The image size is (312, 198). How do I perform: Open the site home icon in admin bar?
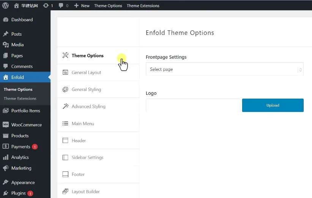(x=16, y=6)
